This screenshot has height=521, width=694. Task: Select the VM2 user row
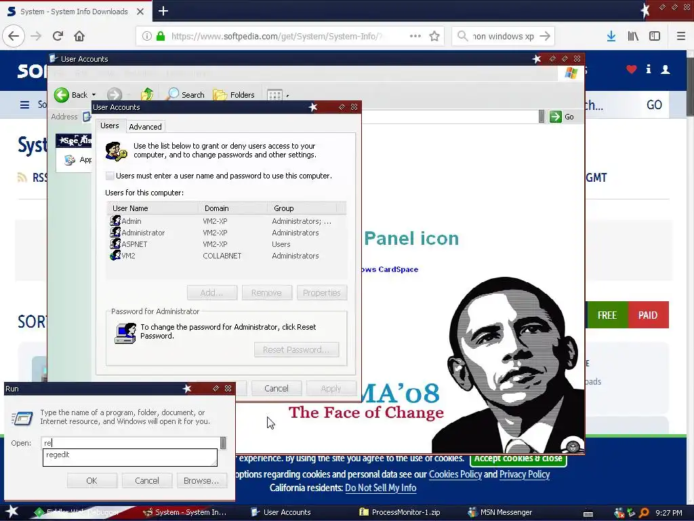[x=226, y=256]
